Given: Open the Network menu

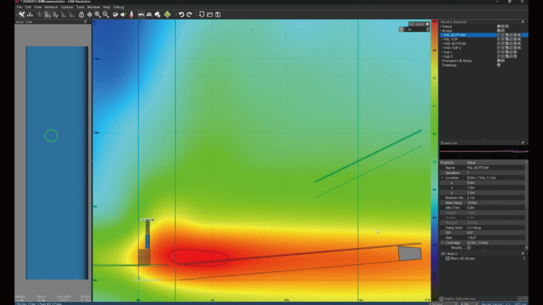Looking at the screenshot, I should click(x=51, y=7).
